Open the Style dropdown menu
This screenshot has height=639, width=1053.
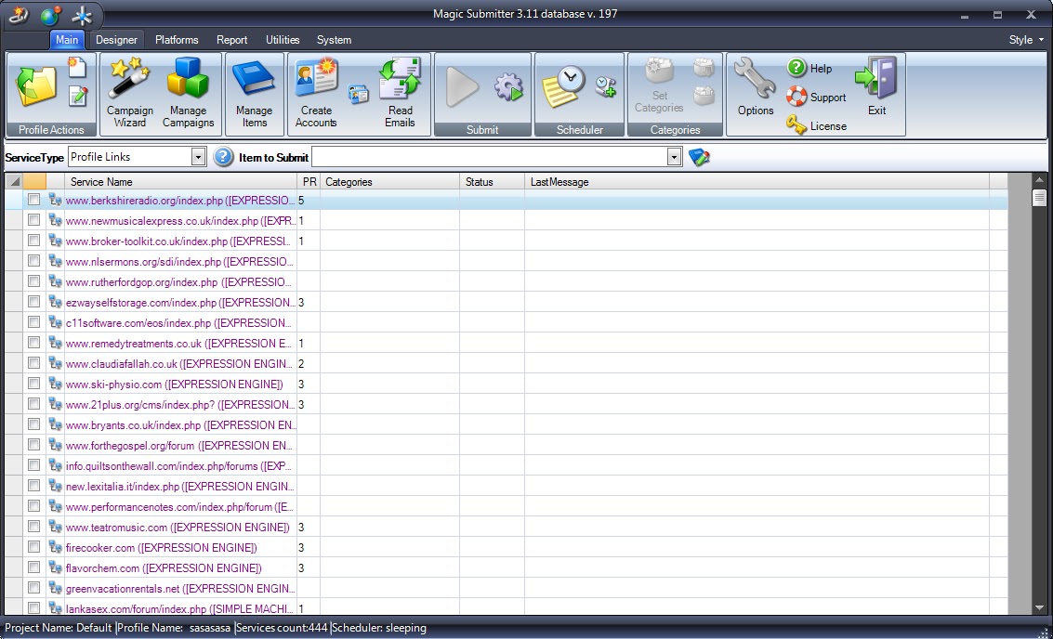(x=1027, y=40)
